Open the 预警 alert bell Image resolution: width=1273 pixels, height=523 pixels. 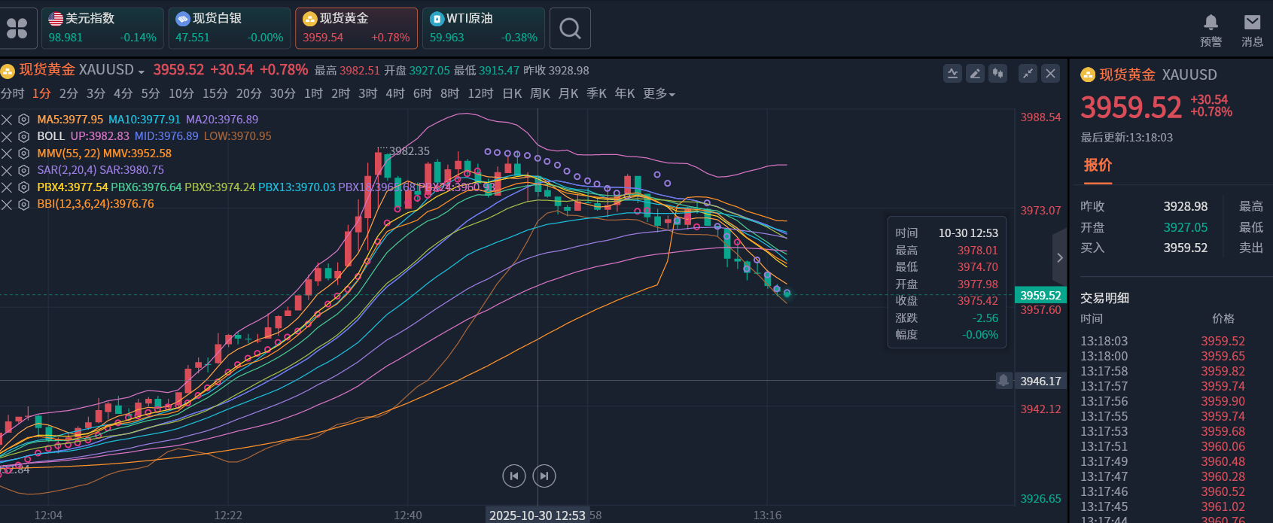[x=1211, y=30]
